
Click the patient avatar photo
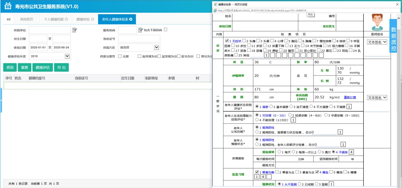(x=377, y=22)
